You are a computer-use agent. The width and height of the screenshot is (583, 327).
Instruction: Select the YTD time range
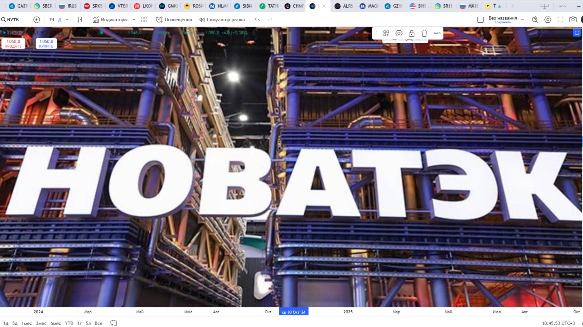(69, 323)
